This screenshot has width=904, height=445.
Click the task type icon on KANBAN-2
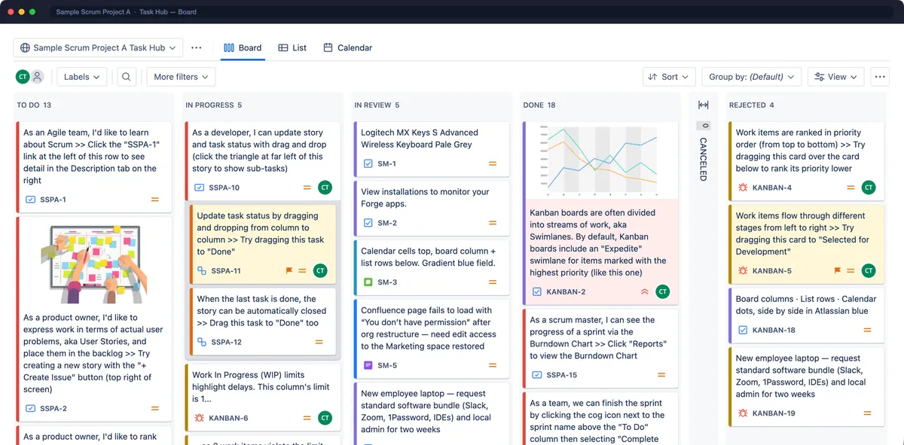(x=537, y=291)
